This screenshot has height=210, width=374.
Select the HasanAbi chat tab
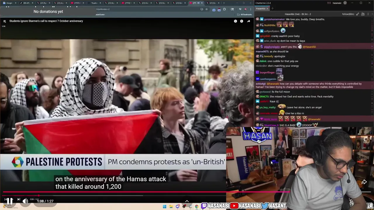pyautogui.click(x=261, y=8)
